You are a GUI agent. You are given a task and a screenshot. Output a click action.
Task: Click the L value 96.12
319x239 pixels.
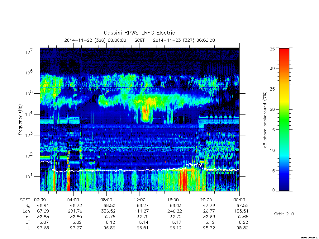pos(176,228)
